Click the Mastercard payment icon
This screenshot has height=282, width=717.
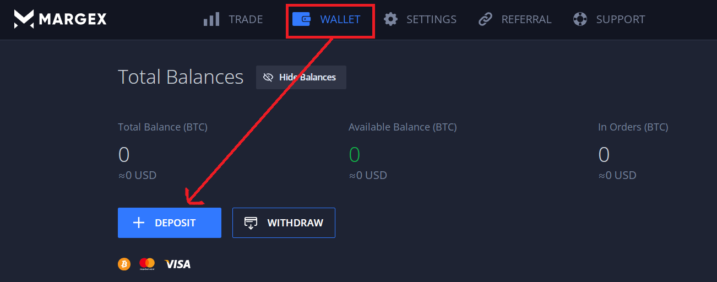coord(147,264)
